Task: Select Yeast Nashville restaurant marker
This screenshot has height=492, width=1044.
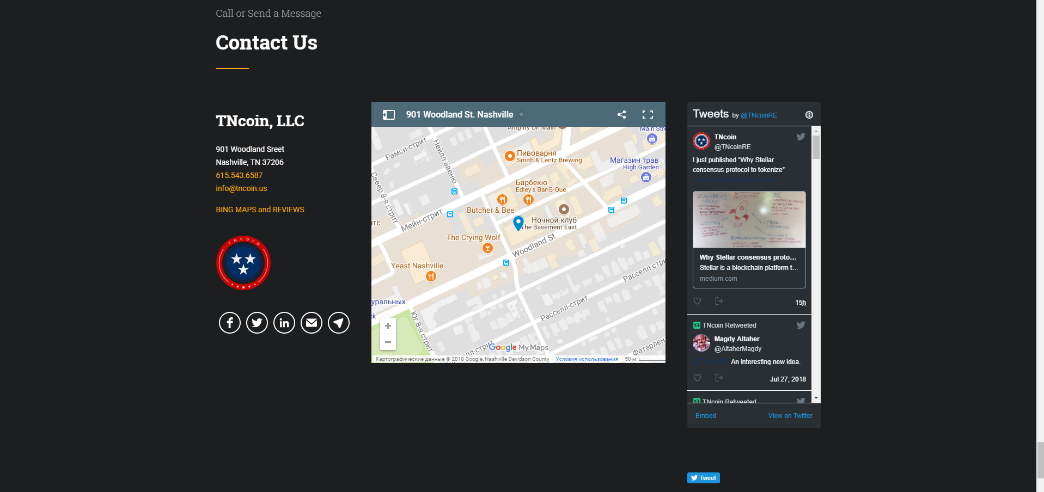Action: [431, 276]
